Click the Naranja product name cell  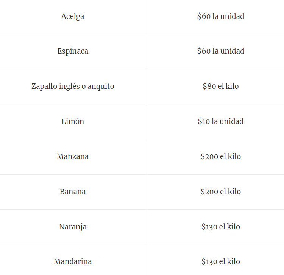pos(73,227)
